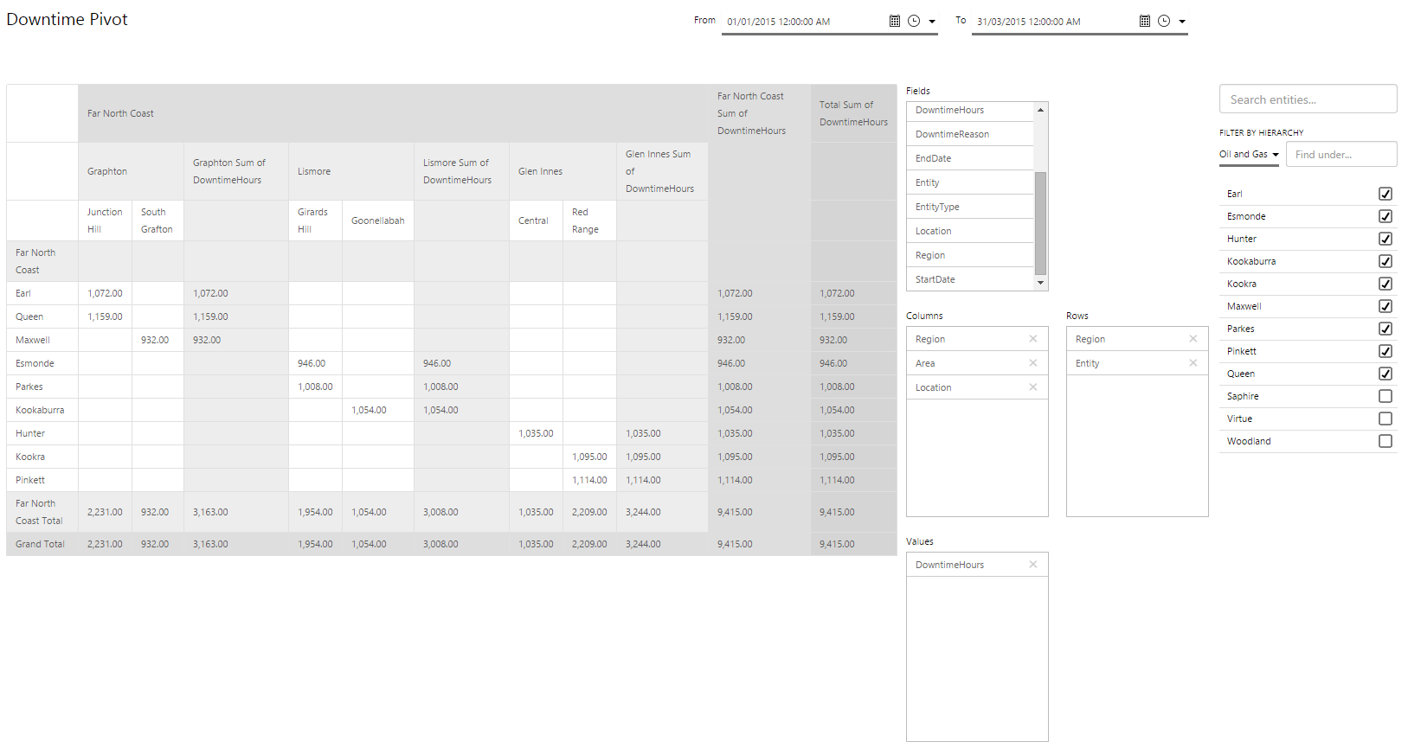Open the From time clock picker
Image resolution: width=1408 pixels, height=748 pixels.
coord(914,21)
